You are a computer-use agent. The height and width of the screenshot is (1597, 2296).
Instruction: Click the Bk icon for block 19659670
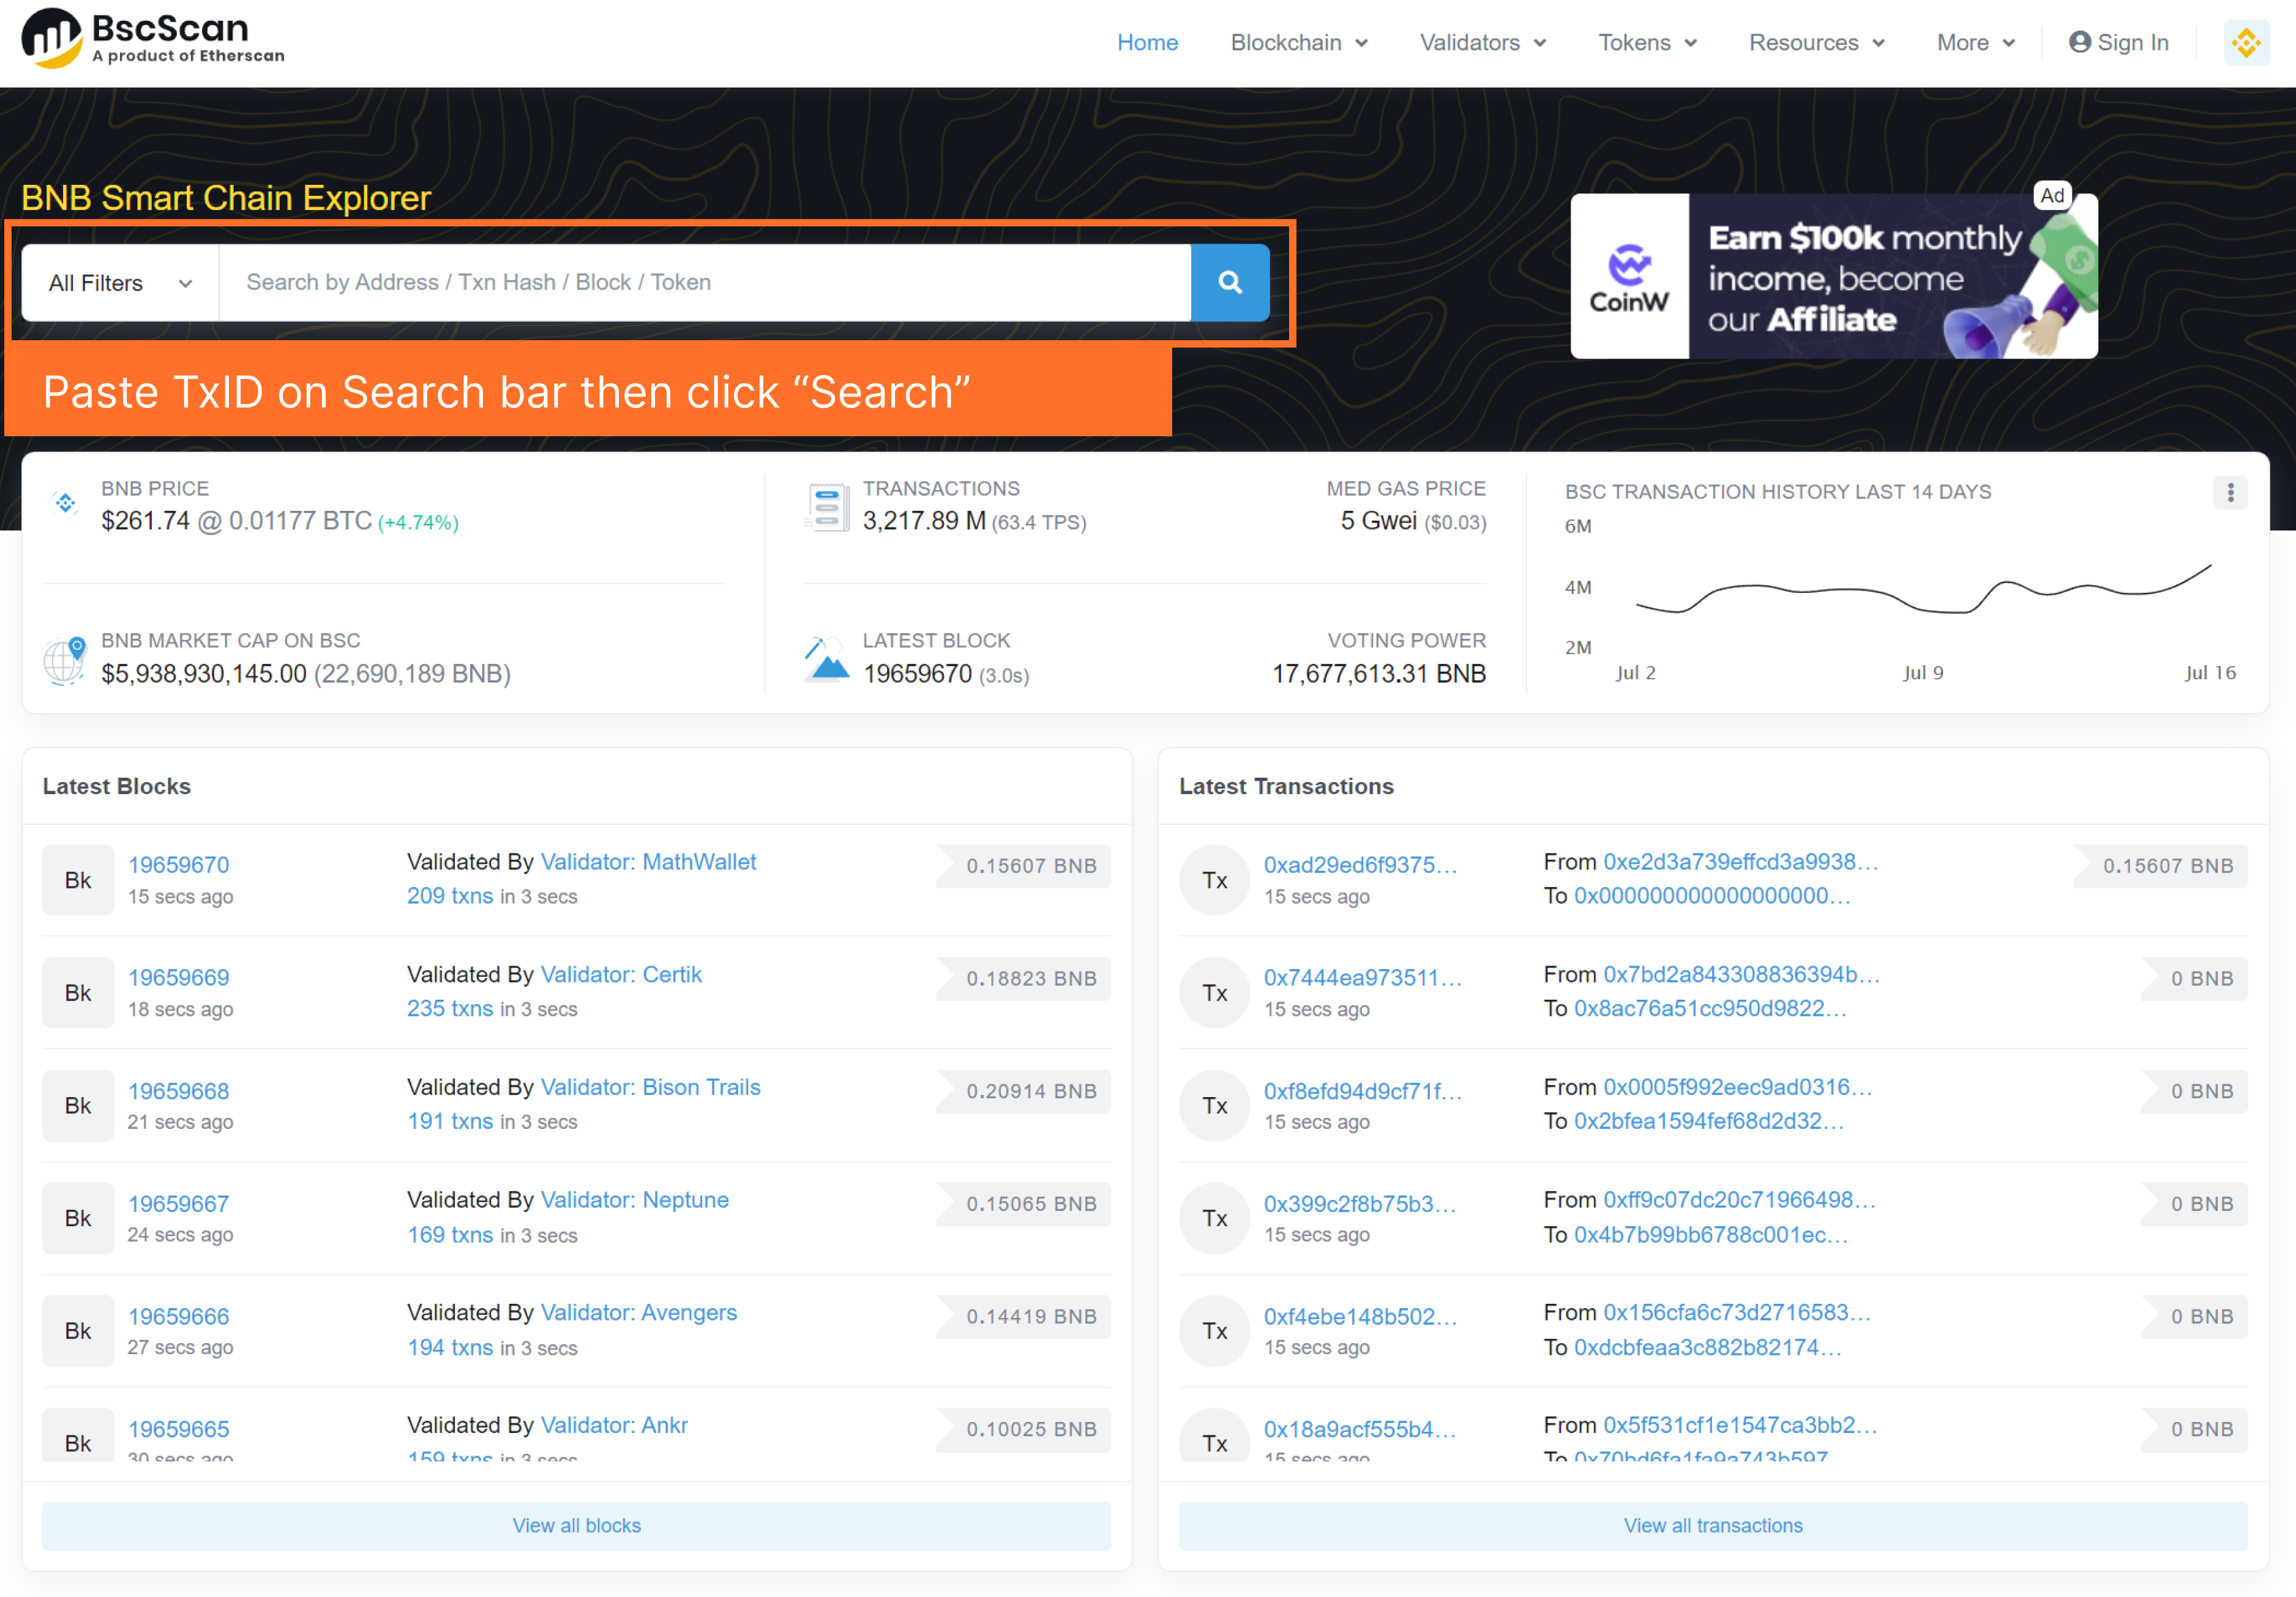pos(78,879)
